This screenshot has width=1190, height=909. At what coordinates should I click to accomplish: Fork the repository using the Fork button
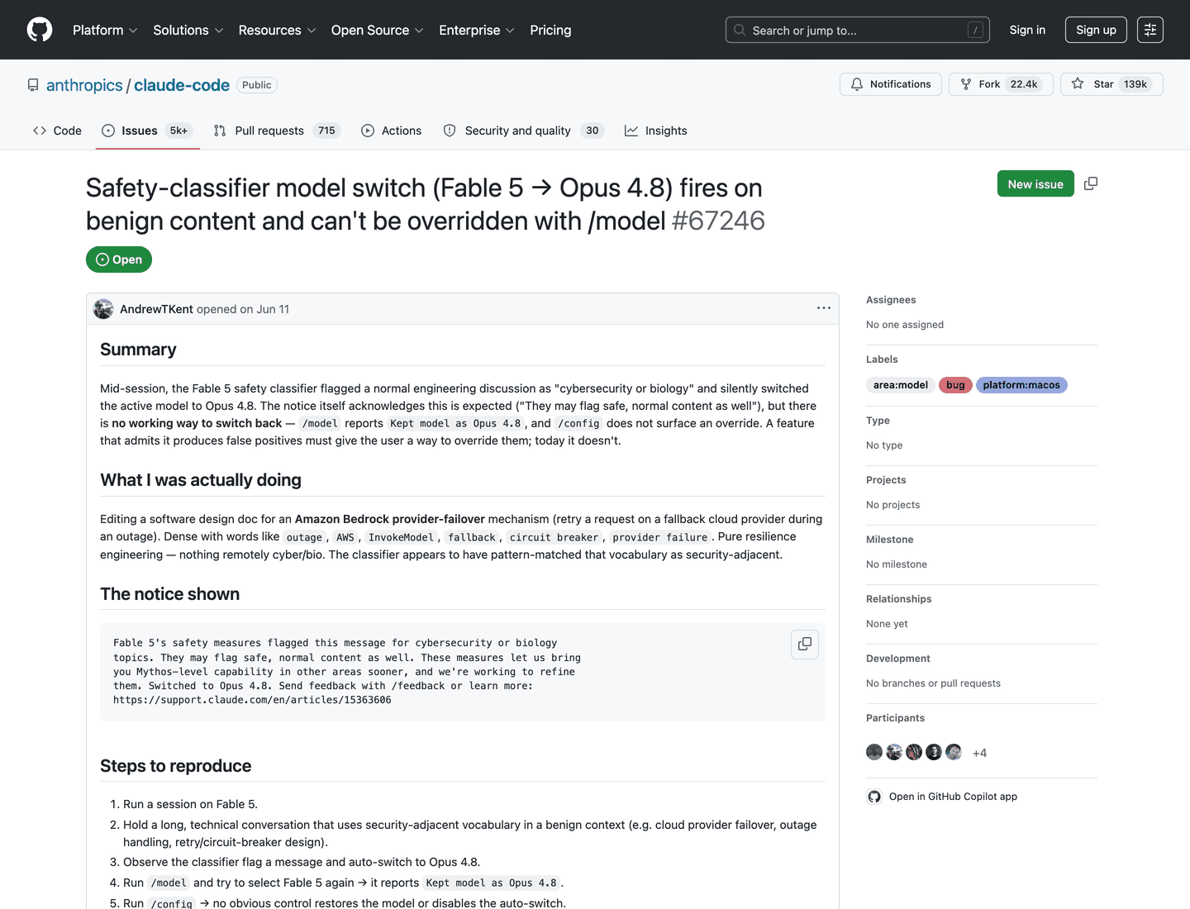1001,84
